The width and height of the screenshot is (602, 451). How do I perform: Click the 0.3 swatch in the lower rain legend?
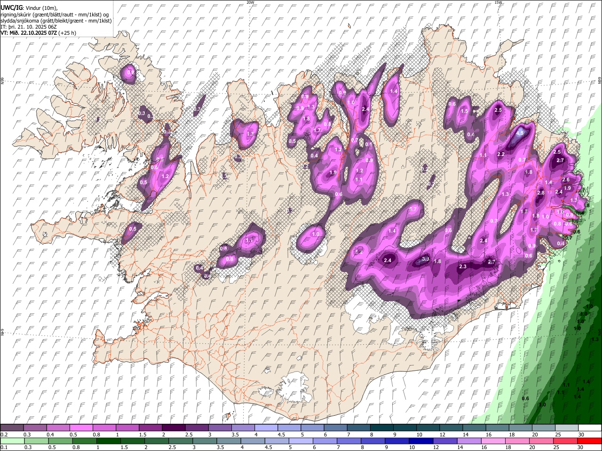pos(36,441)
